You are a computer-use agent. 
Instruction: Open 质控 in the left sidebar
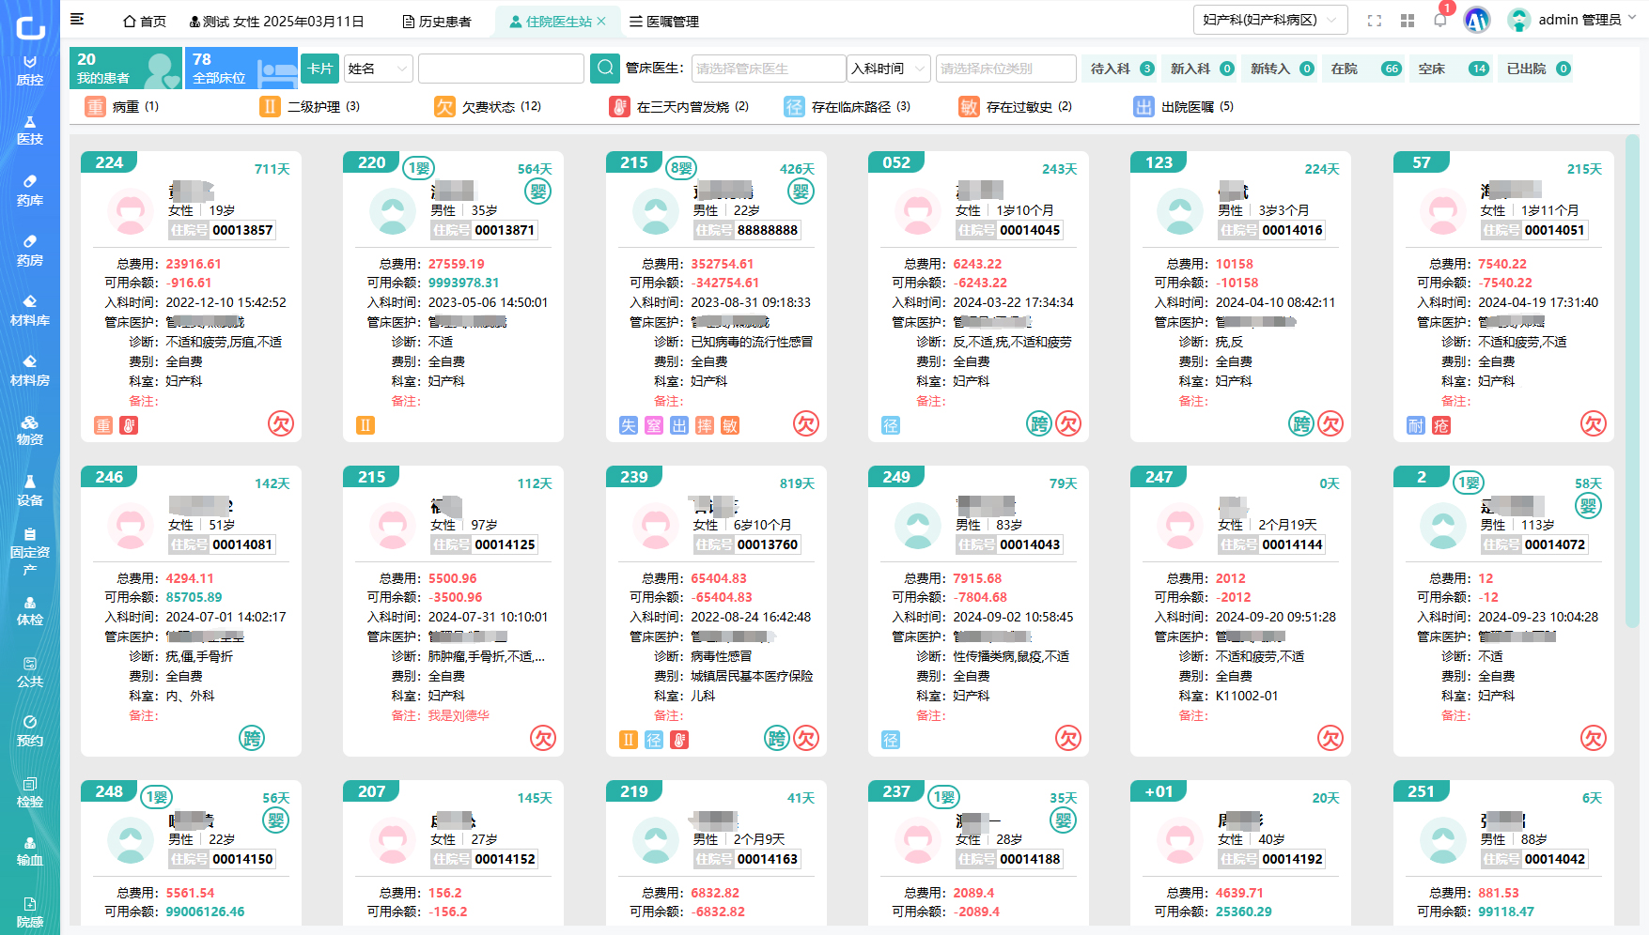[x=30, y=70]
